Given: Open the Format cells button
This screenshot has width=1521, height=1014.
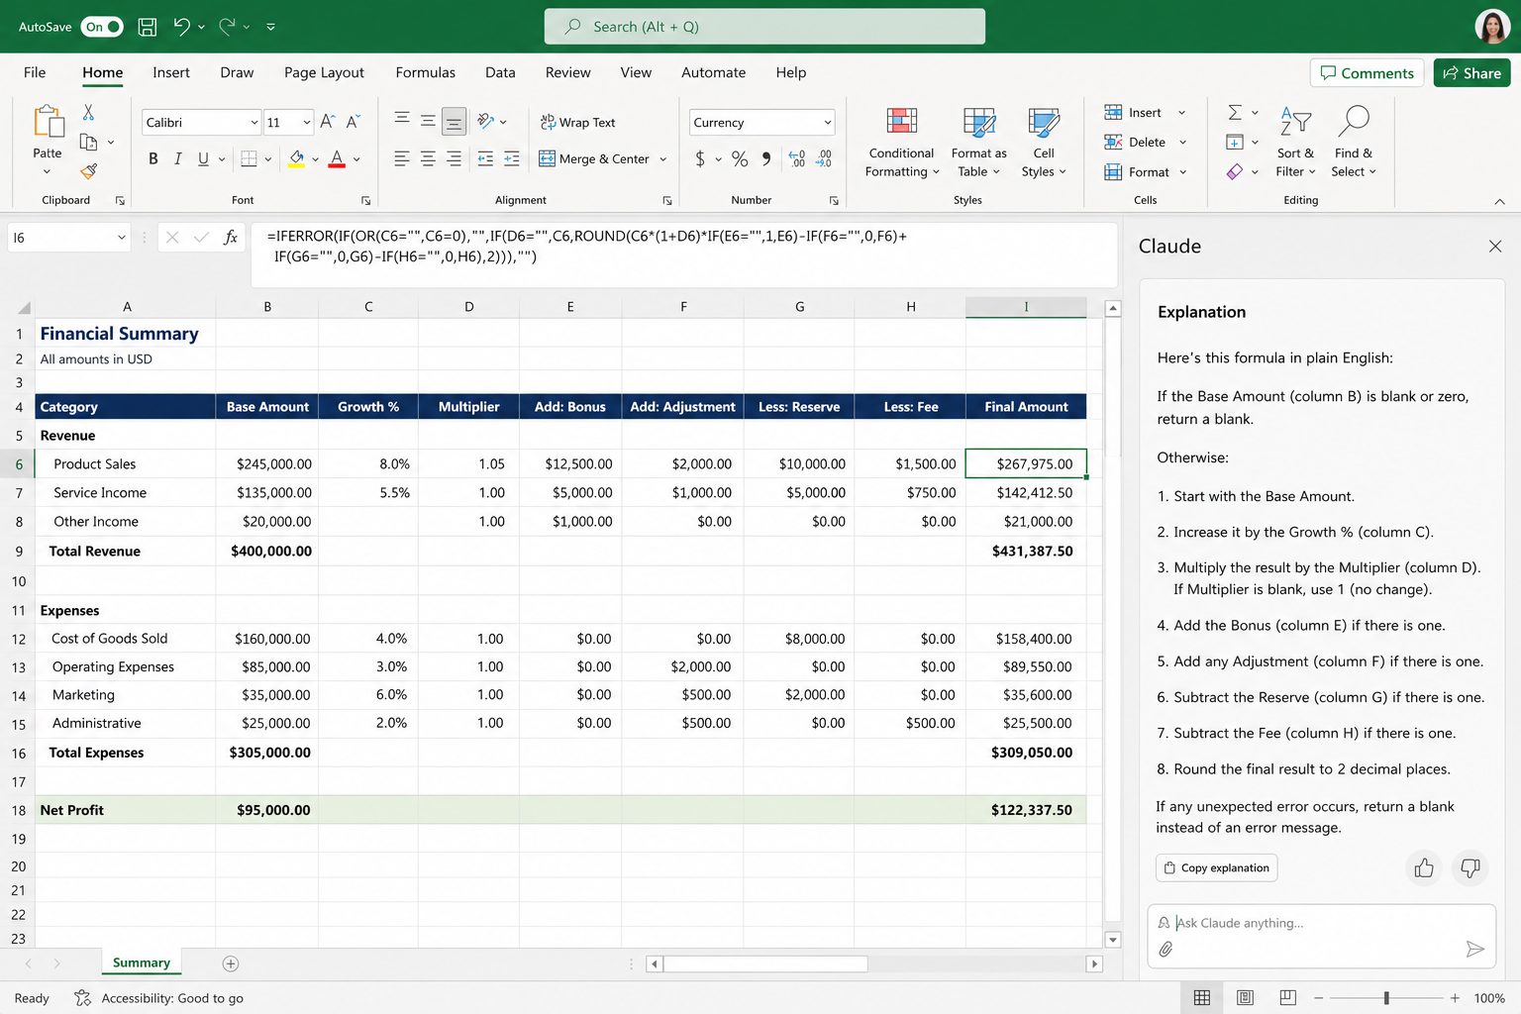Looking at the screenshot, I should [x=1145, y=172].
